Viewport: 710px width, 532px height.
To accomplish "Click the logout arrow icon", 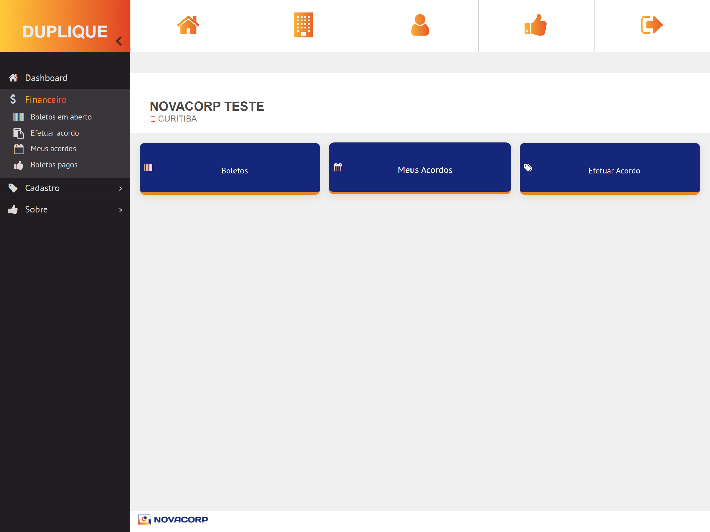I will coord(652,25).
